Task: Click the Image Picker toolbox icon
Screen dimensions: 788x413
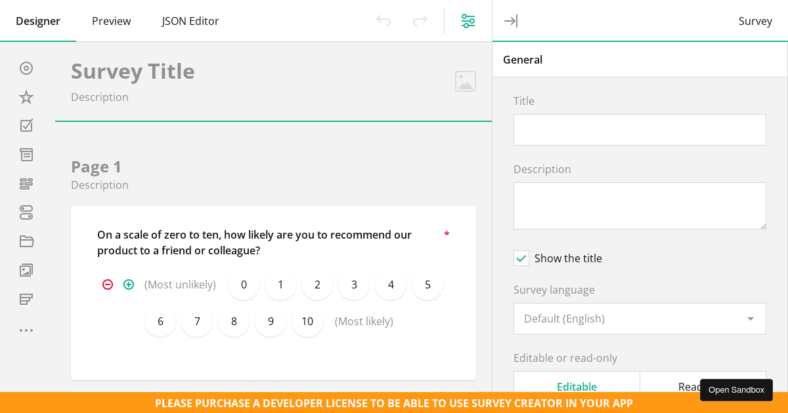Action: [x=26, y=270]
